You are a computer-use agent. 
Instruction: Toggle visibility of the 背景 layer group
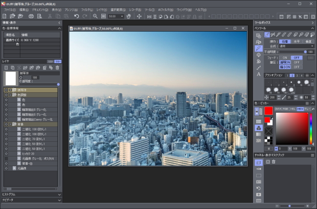[6, 124]
